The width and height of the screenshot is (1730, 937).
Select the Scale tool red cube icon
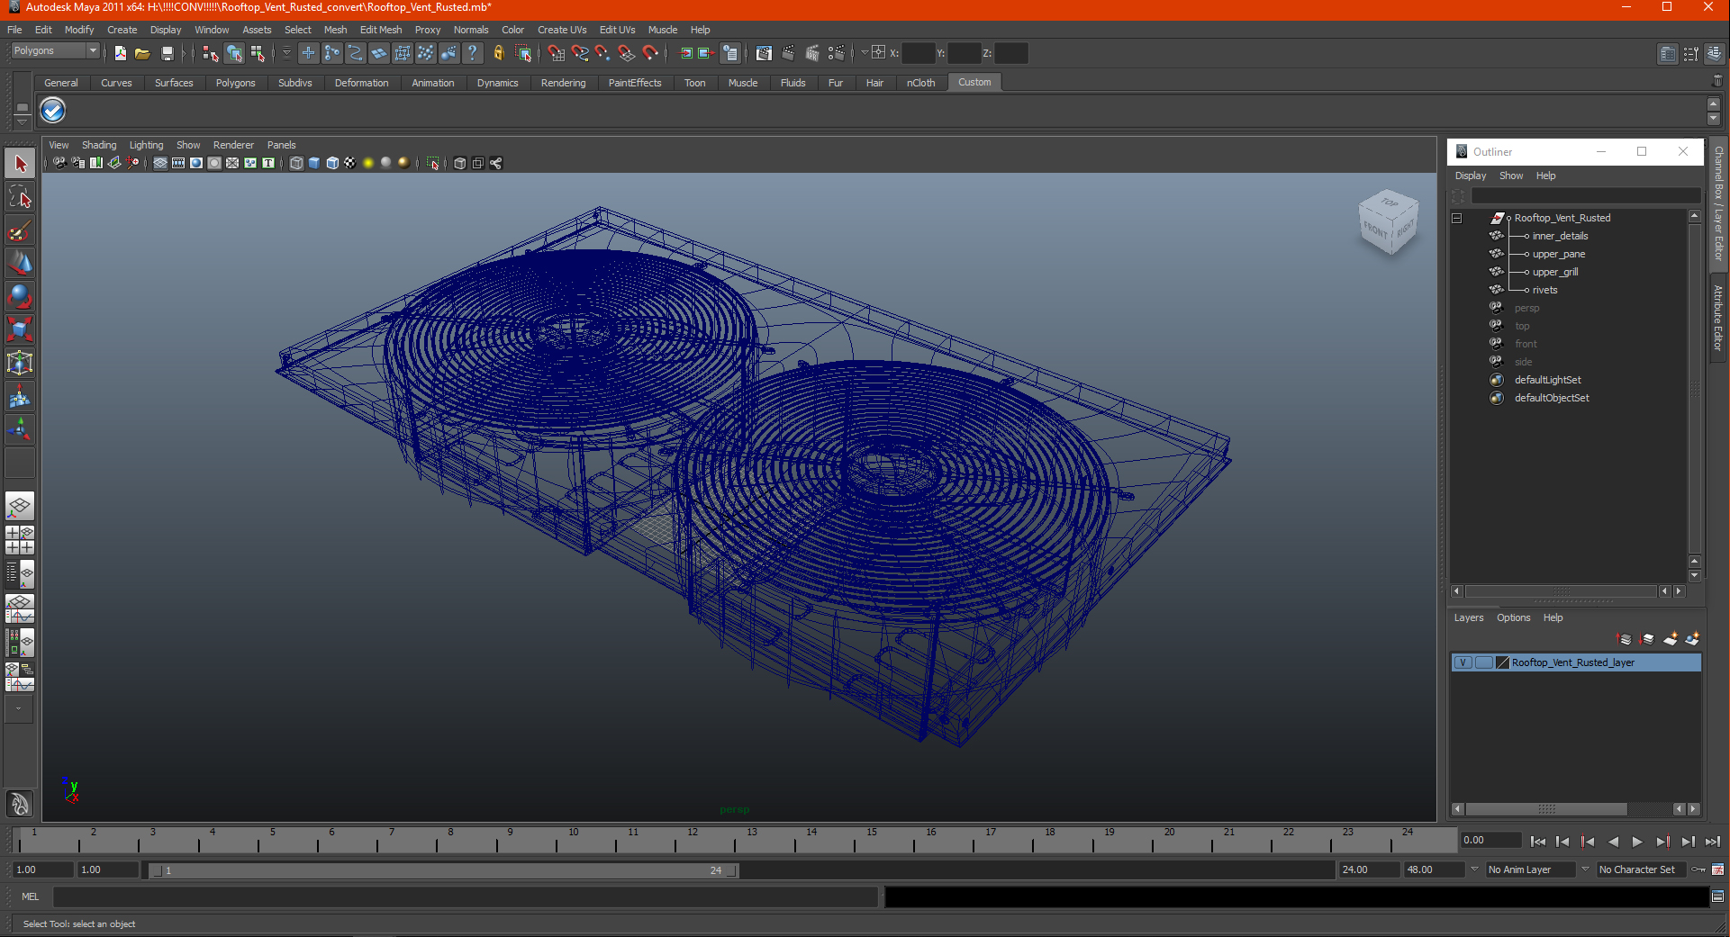pos(20,330)
